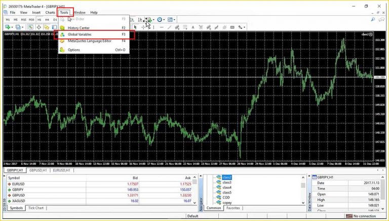Select the Crosshair tool

click(143, 27)
